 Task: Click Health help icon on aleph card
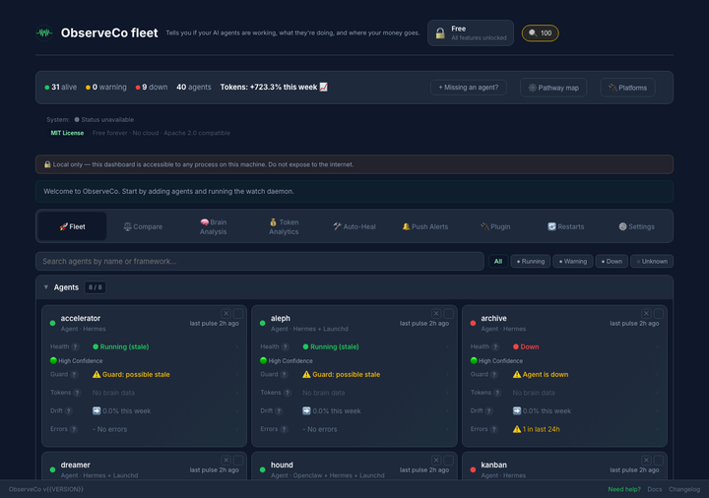click(x=286, y=346)
